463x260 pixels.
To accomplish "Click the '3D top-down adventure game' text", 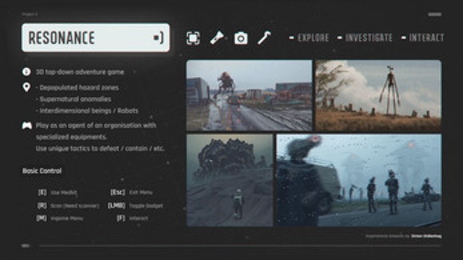I will [x=80, y=72].
